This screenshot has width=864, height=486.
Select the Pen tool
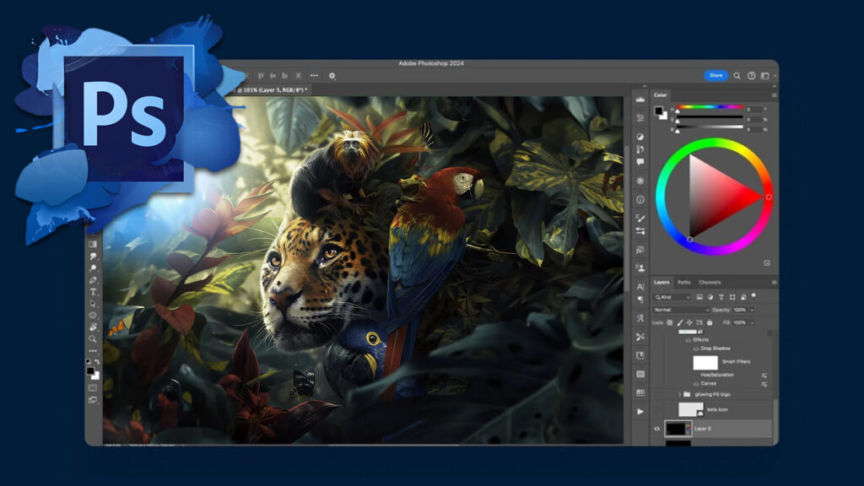(93, 280)
